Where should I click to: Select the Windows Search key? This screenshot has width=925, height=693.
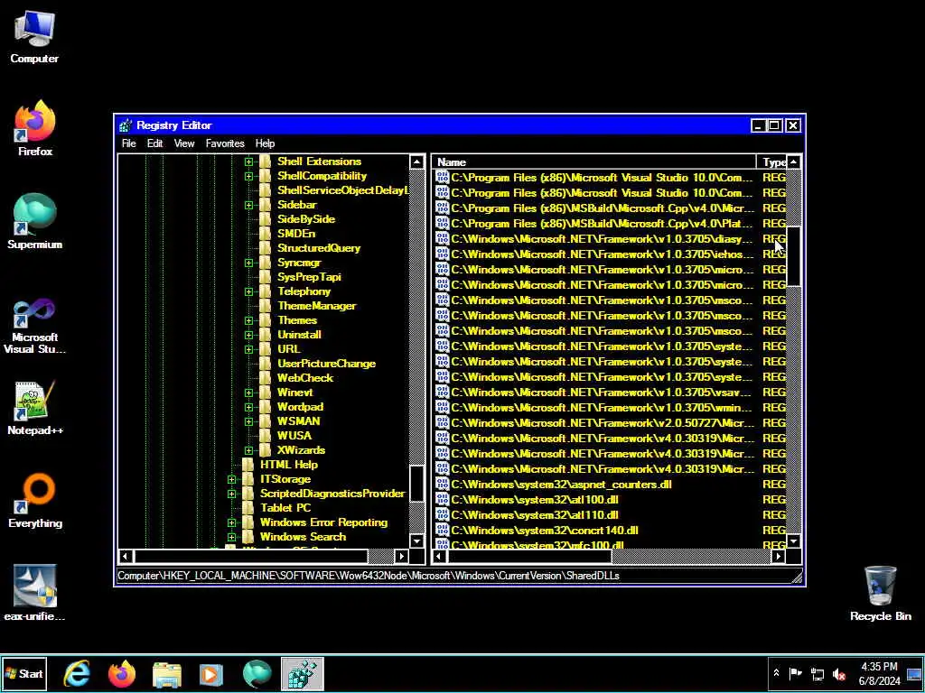tap(303, 537)
